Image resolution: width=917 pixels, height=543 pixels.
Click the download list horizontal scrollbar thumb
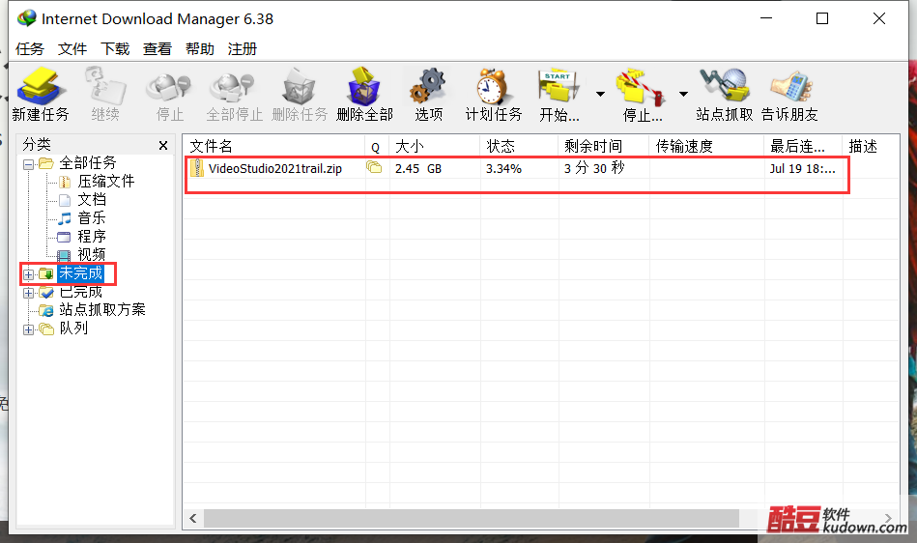[472, 519]
